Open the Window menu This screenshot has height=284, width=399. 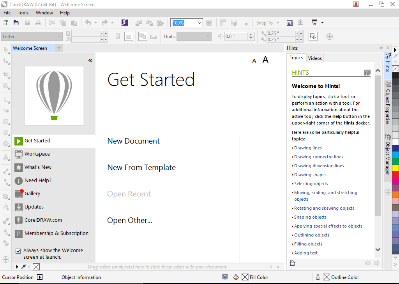click(x=44, y=13)
